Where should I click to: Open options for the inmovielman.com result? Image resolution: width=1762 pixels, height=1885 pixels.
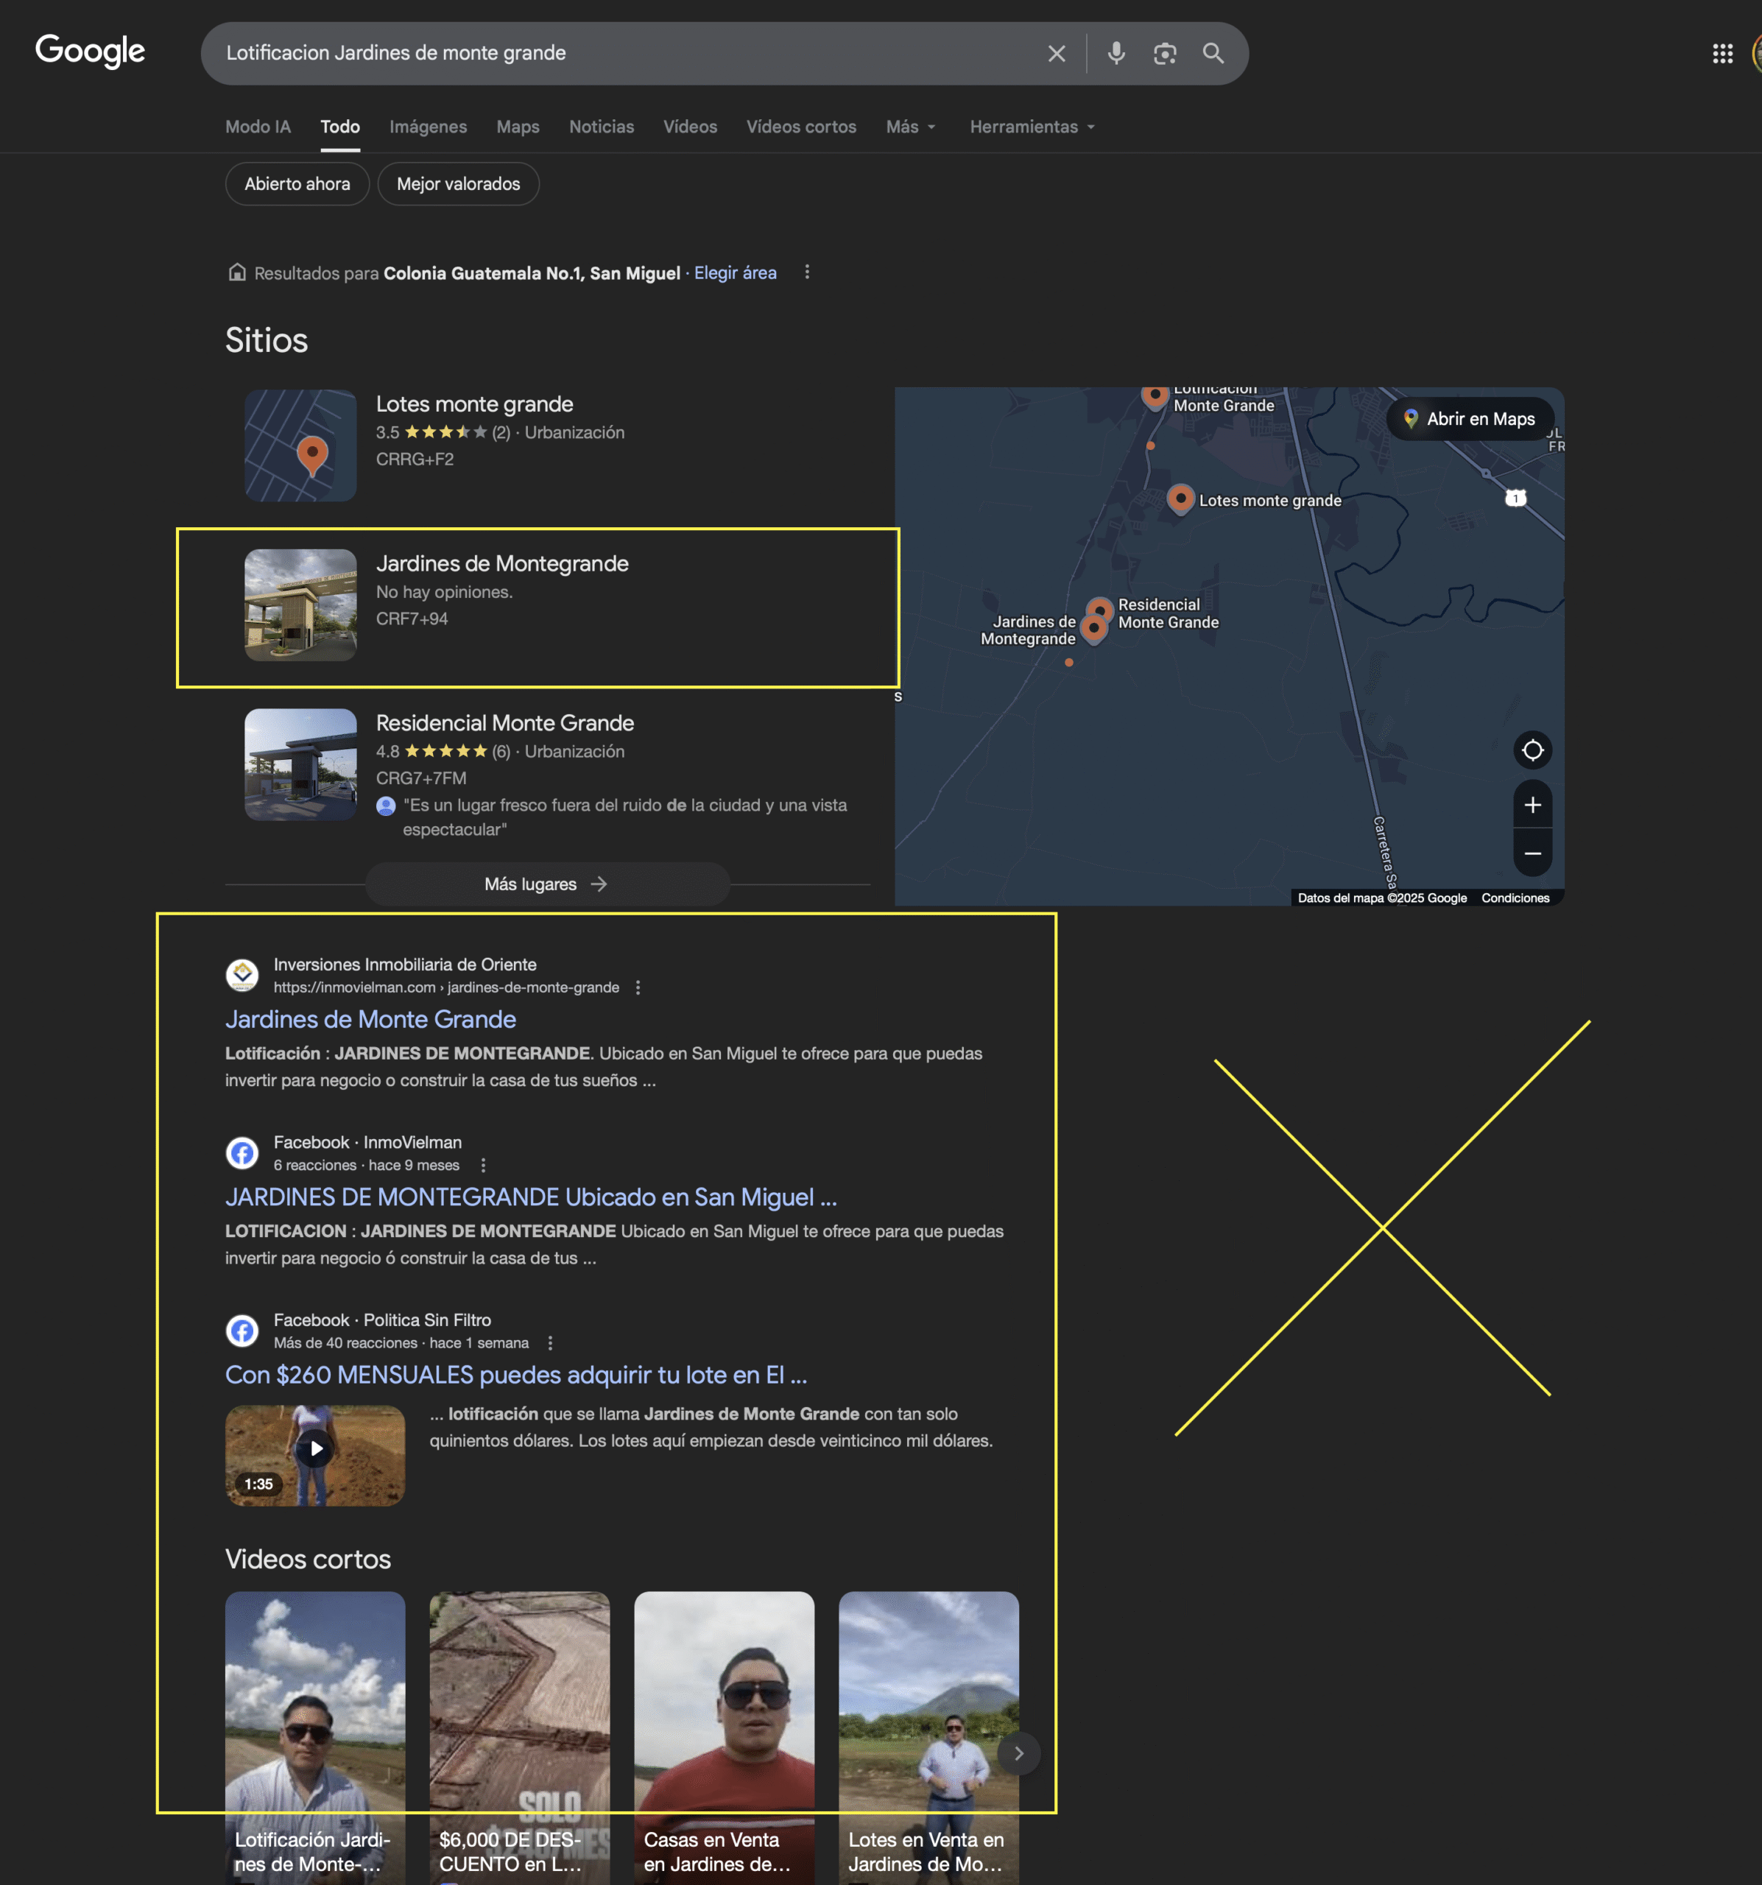coord(638,988)
